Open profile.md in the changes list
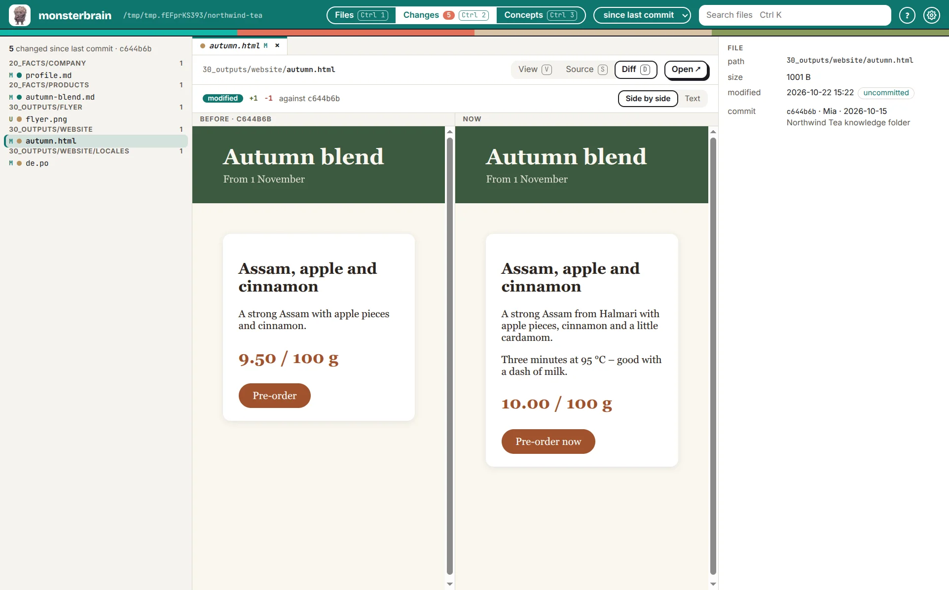This screenshot has height=590, width=949. (96, 75)
